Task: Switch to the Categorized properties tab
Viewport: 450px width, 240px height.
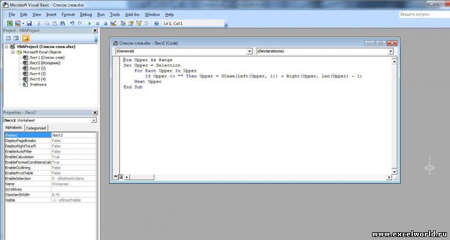Action: 36,128
